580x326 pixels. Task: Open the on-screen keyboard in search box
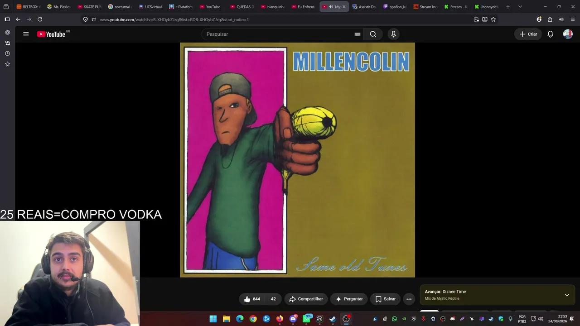(x=358, y=34)
